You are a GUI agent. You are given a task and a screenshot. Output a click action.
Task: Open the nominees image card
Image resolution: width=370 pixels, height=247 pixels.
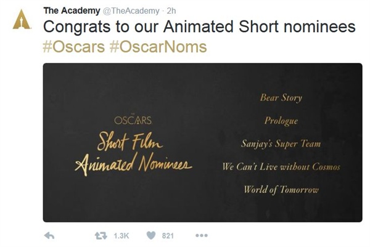[202, 142]
